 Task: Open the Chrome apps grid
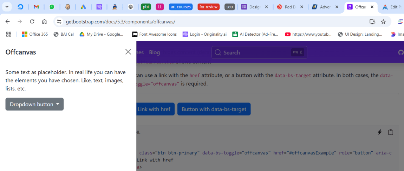click(9, 34)
